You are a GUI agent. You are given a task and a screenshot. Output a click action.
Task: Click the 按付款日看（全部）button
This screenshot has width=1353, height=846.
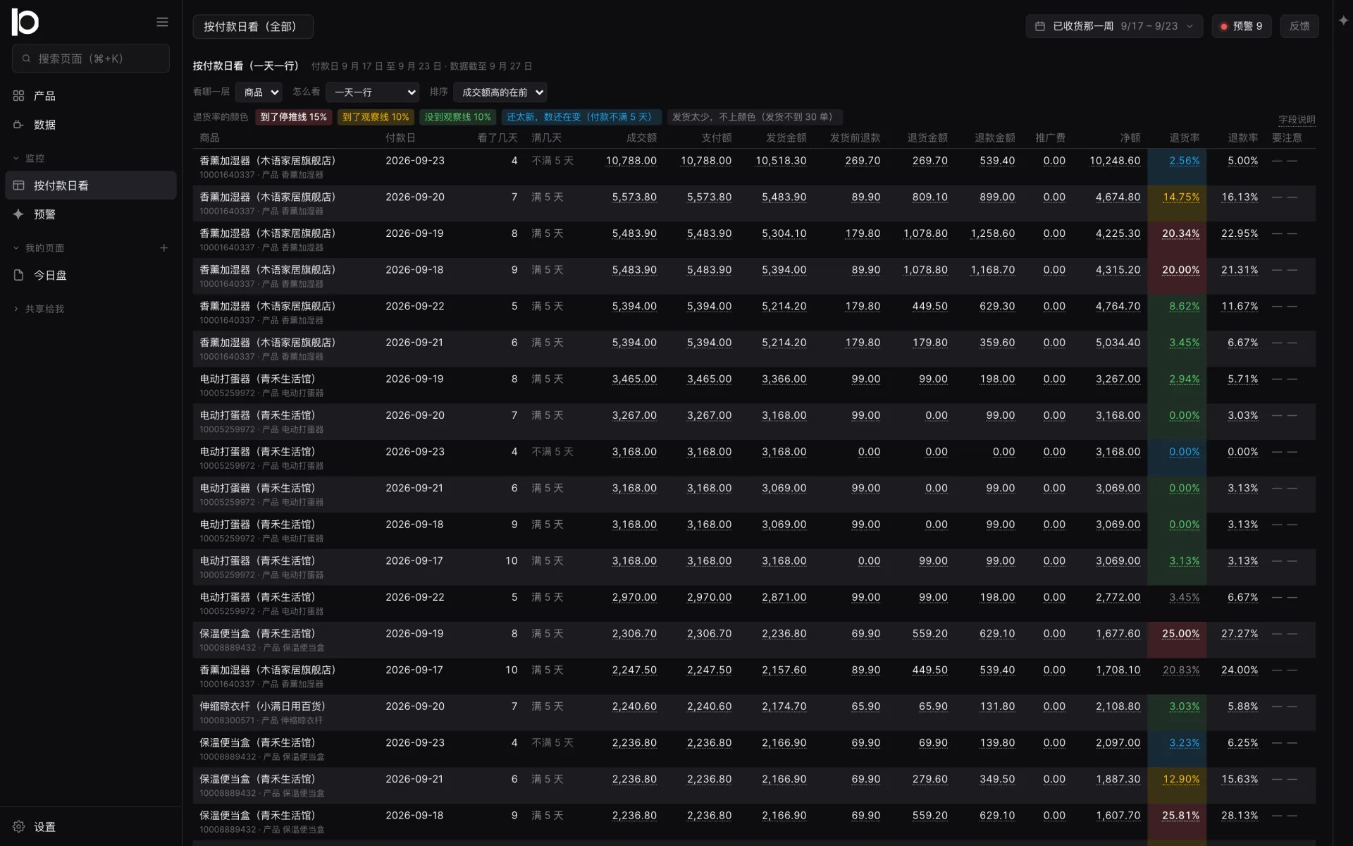(253, 27)
